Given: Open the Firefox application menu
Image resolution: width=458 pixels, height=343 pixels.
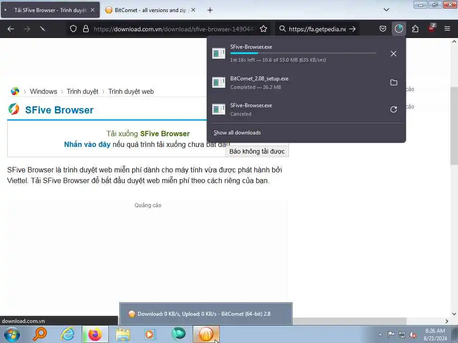Looking at the screenshot, I should (x=447, y=29).
